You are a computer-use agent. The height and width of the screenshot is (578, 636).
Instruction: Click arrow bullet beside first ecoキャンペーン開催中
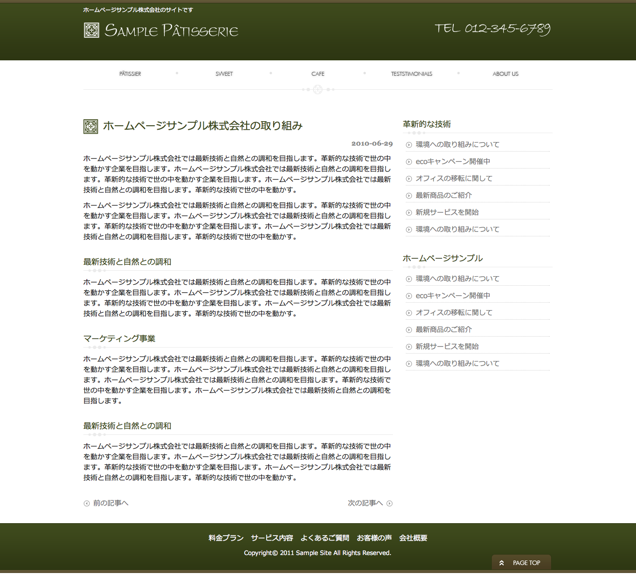click(x=409, y=162)
